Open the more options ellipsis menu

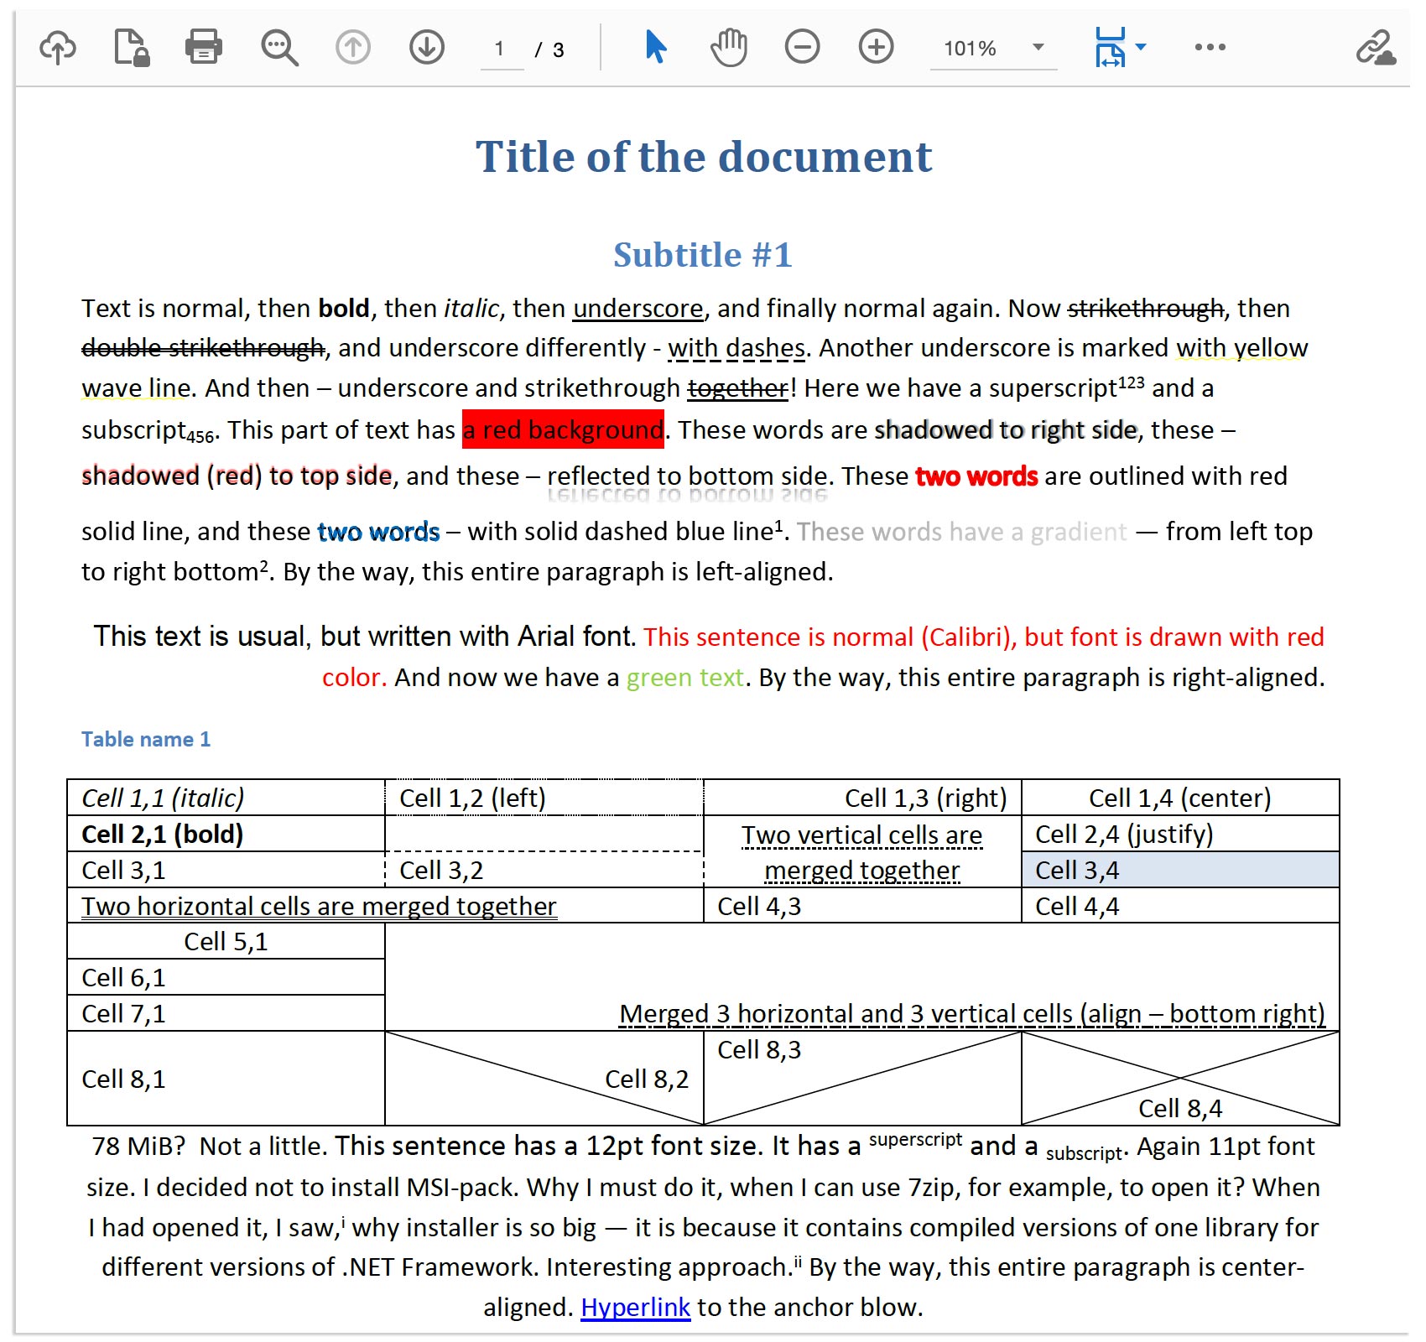pos(1211,48)
